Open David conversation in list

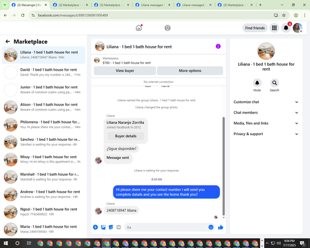(x=43, y=73)
